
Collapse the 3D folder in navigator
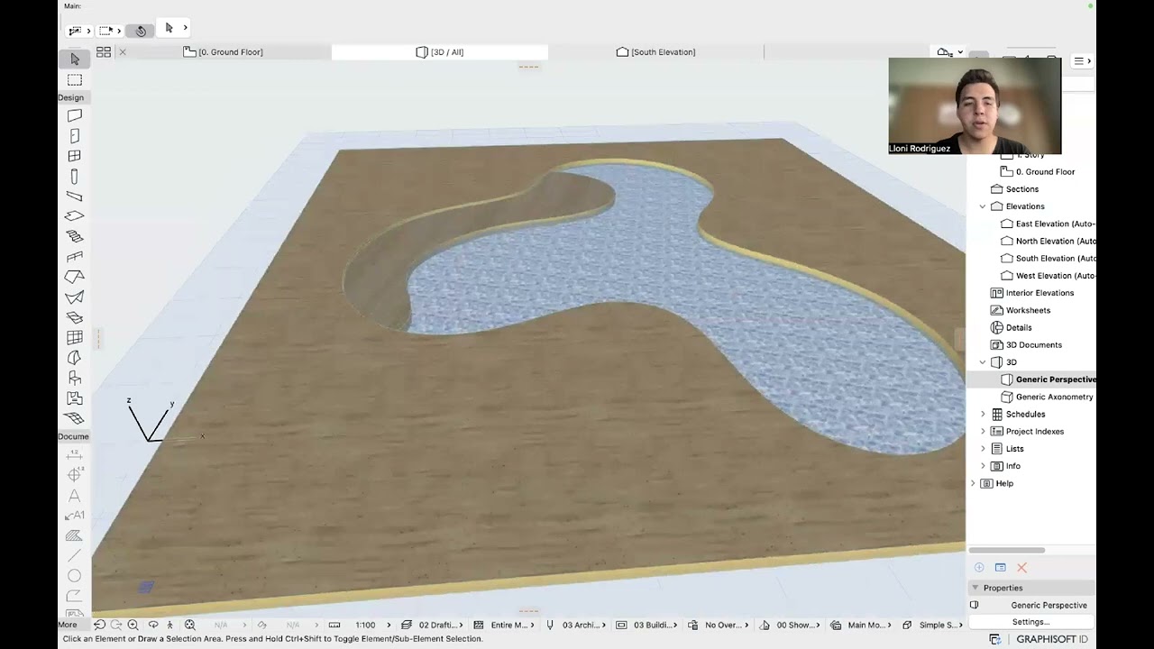click(983, 362)
